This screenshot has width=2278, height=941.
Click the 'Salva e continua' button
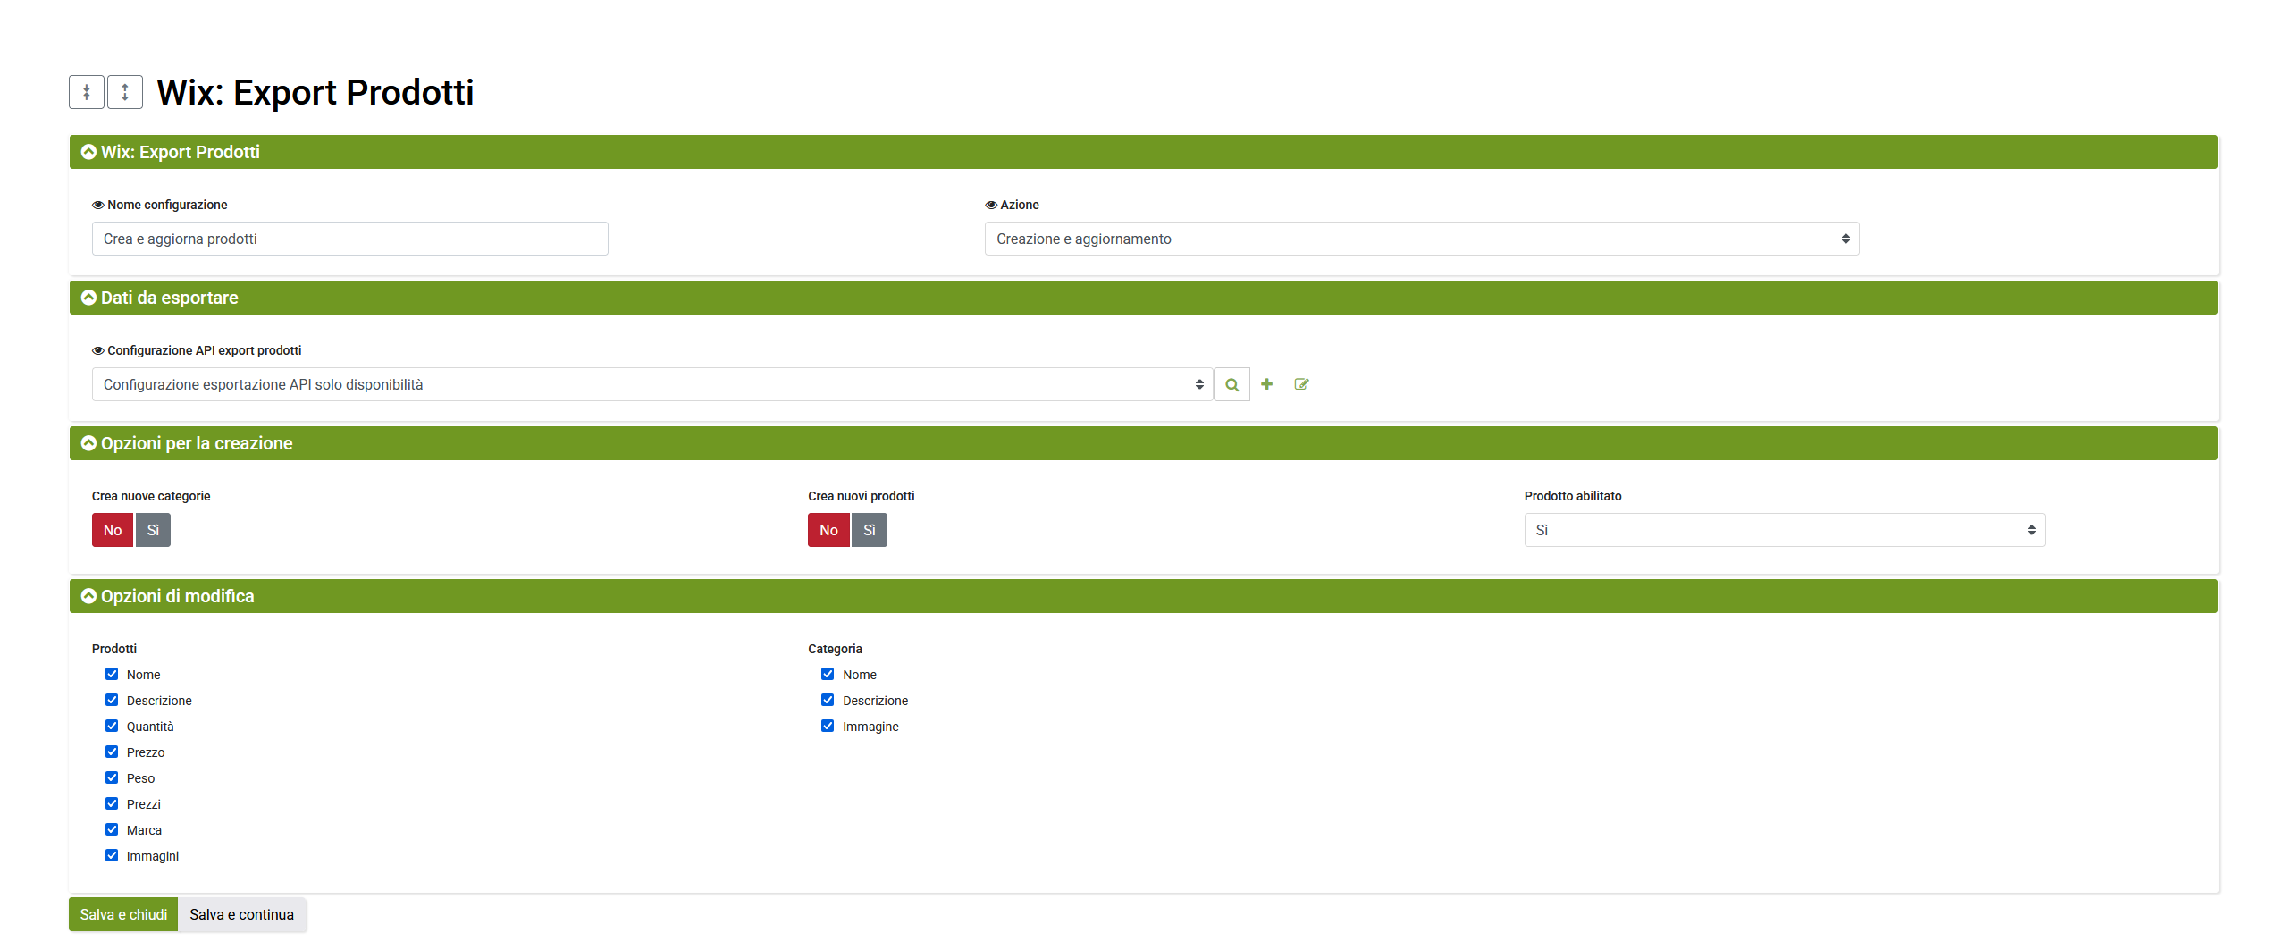coord(241,915)
